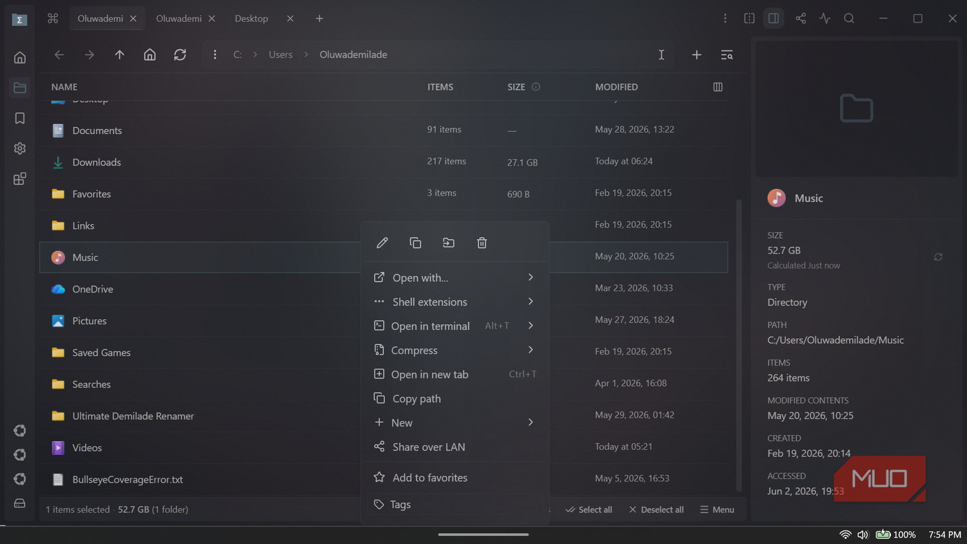Click the Oluwademilade breadcrumb
The width and height of the screenshot is (967, 544).
pos(353,55)
